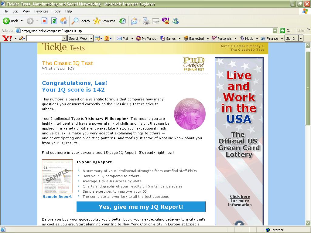Click the Yahoo Y! logo icon

[x=7, y=38]
